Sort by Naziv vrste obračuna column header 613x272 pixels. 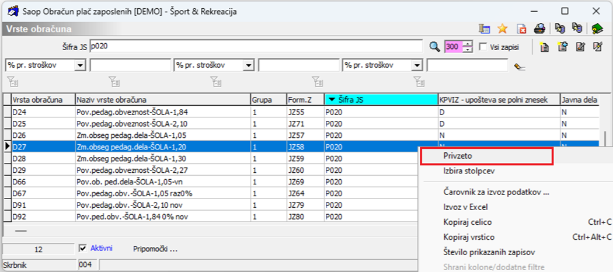coord(163,100)
